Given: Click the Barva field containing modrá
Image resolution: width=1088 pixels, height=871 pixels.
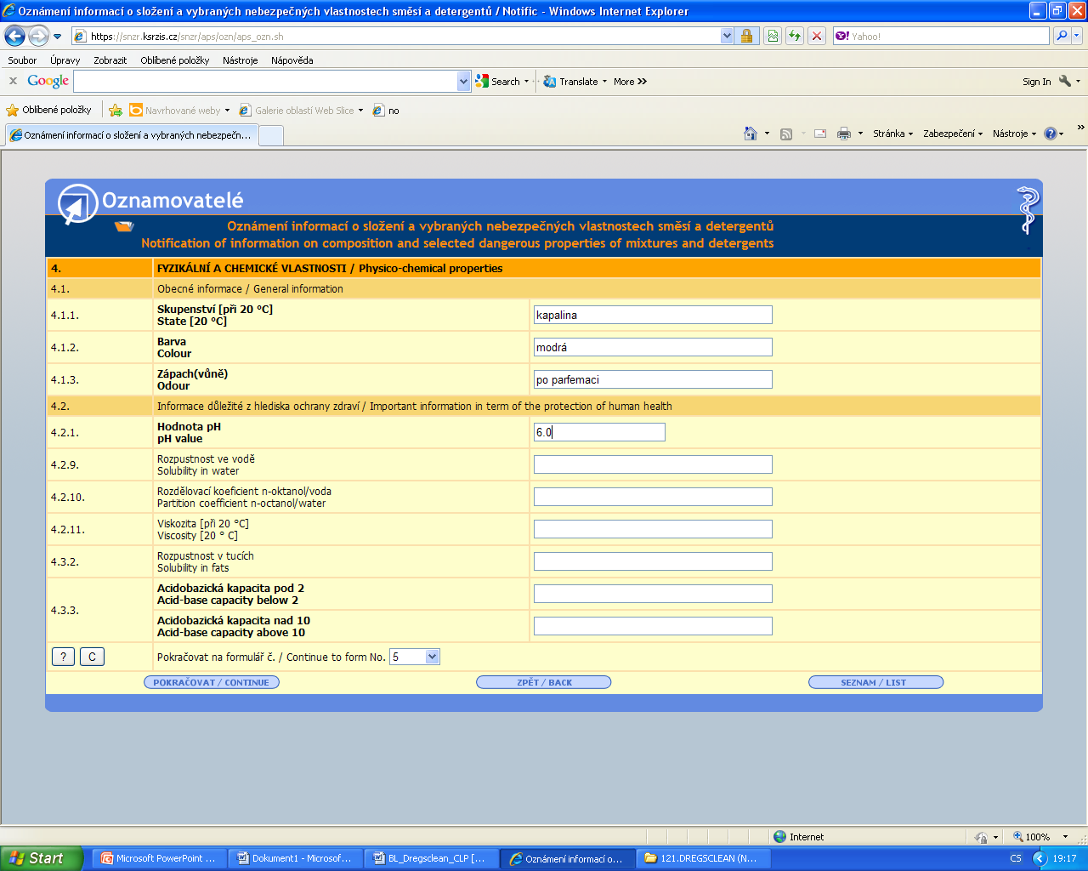Looking at the screenshot, I should (653, 347).
